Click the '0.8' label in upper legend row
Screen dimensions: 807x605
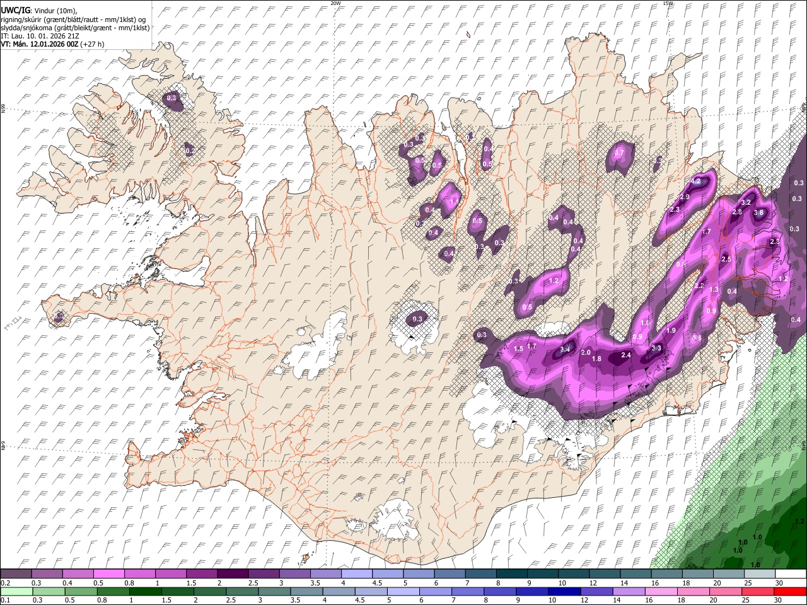click(x=129, y=583)
